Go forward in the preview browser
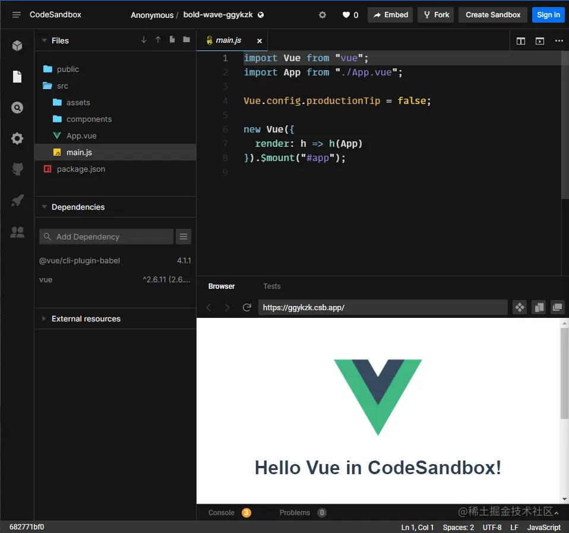 pyautogui.click(x=227, y=308)
